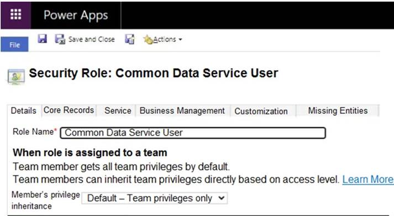Switch to the Core Records tab
This screenshot has height=216, width=394.
click(69, 110)
